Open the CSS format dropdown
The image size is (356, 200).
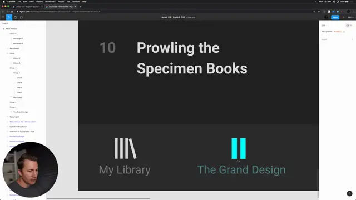324,26
